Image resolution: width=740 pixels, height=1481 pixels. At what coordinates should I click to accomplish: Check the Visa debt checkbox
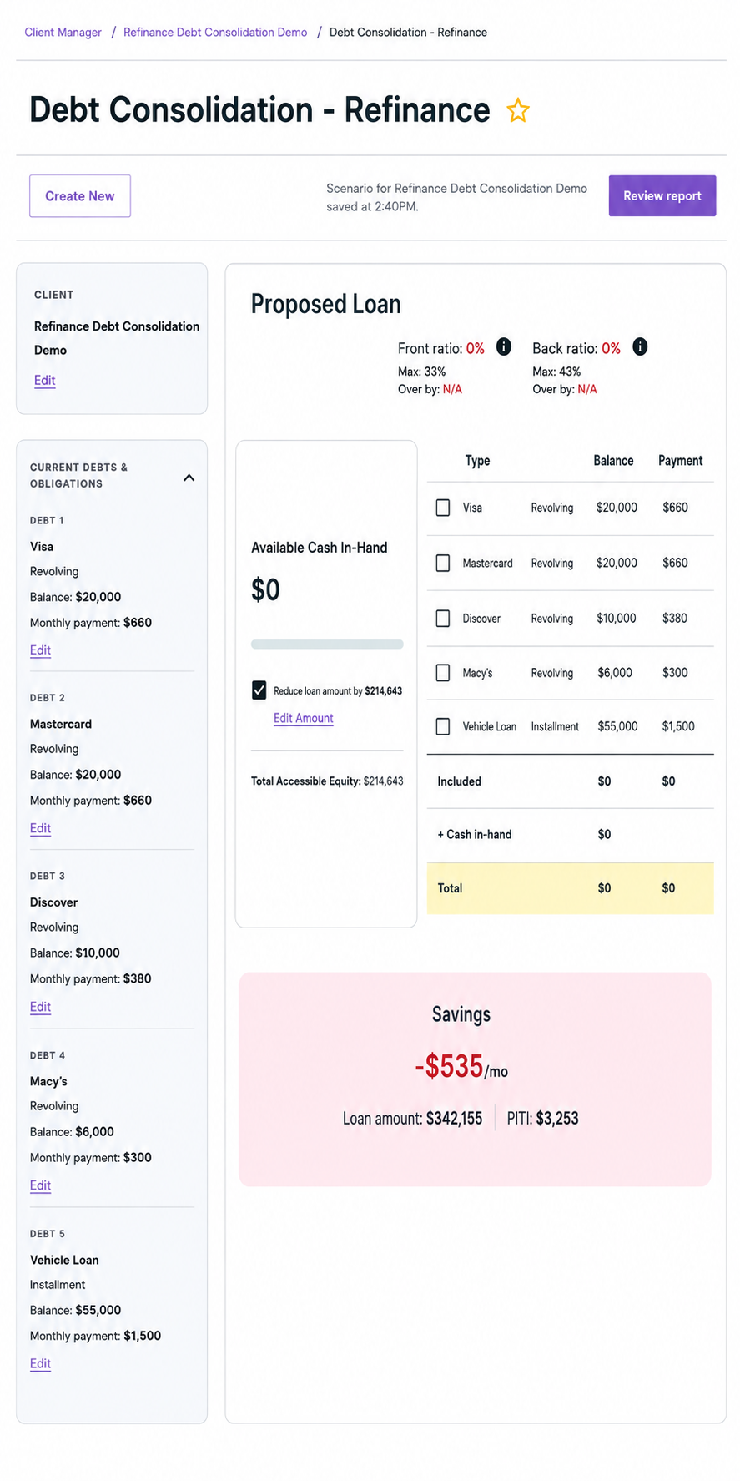click(x=443, y=508)
